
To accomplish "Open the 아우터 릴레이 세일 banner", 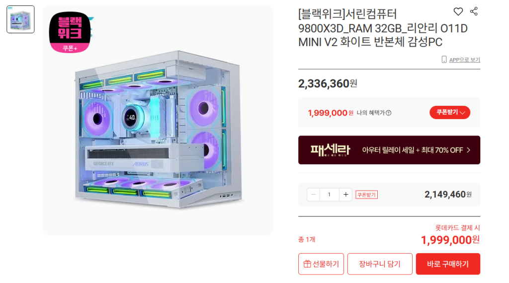I will tap(389, 150).
